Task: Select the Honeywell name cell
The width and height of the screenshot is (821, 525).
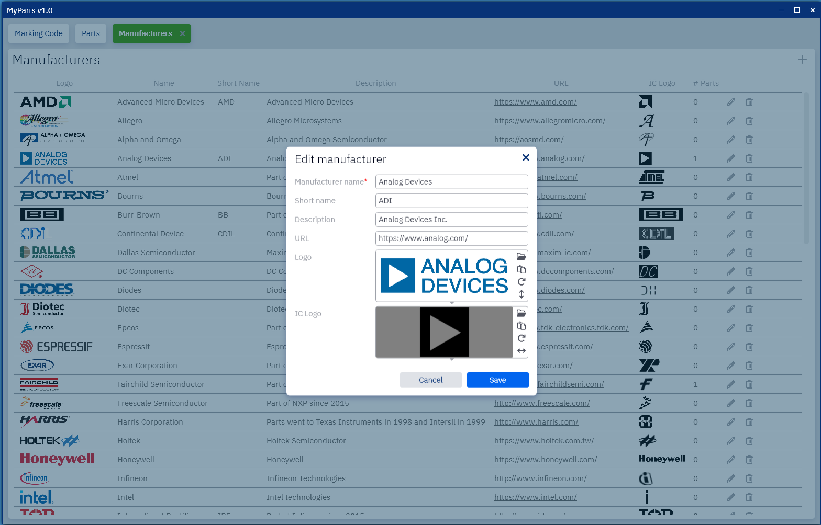Action: click(136, 460)
